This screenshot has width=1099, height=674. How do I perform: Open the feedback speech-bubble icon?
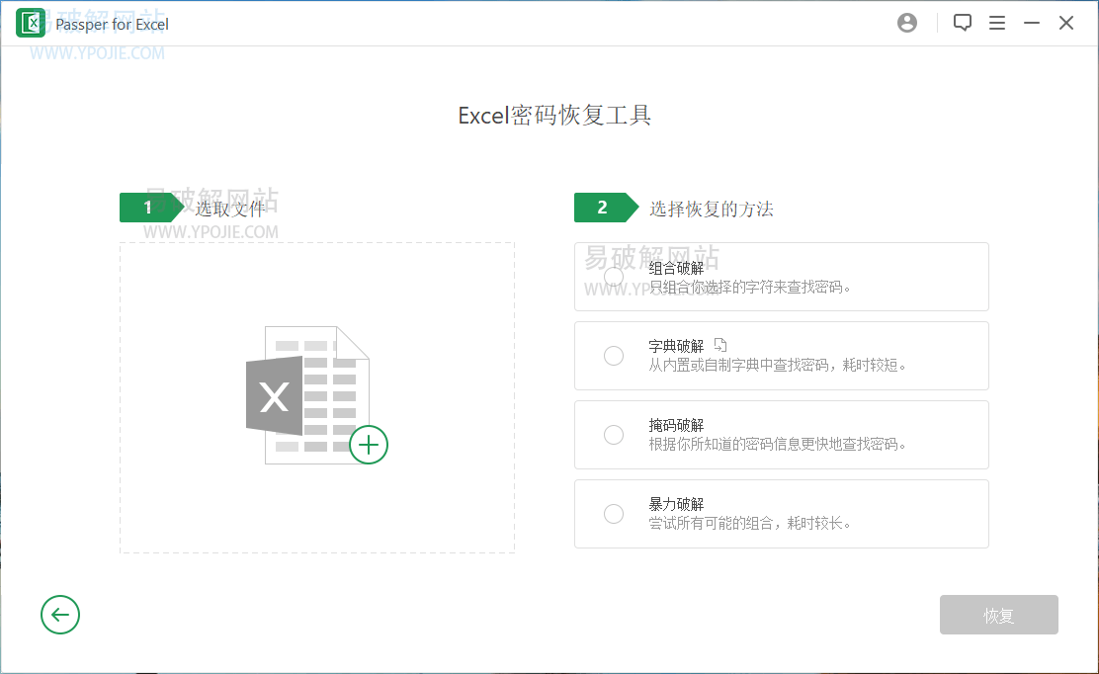click(x=962, y=22)
